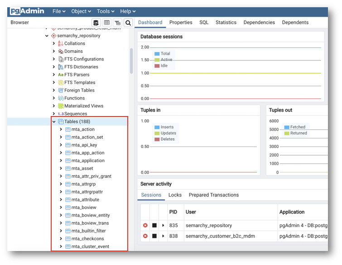
Task: Click the Functions node icon
Action: point(61,98)
